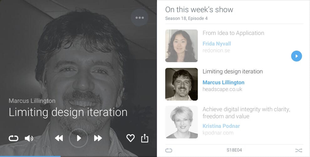Mute the volume speaker icon

pyautogui.click(x=29, y=138)
